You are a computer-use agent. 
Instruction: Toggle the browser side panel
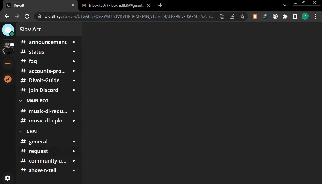(x=295, y=16)
